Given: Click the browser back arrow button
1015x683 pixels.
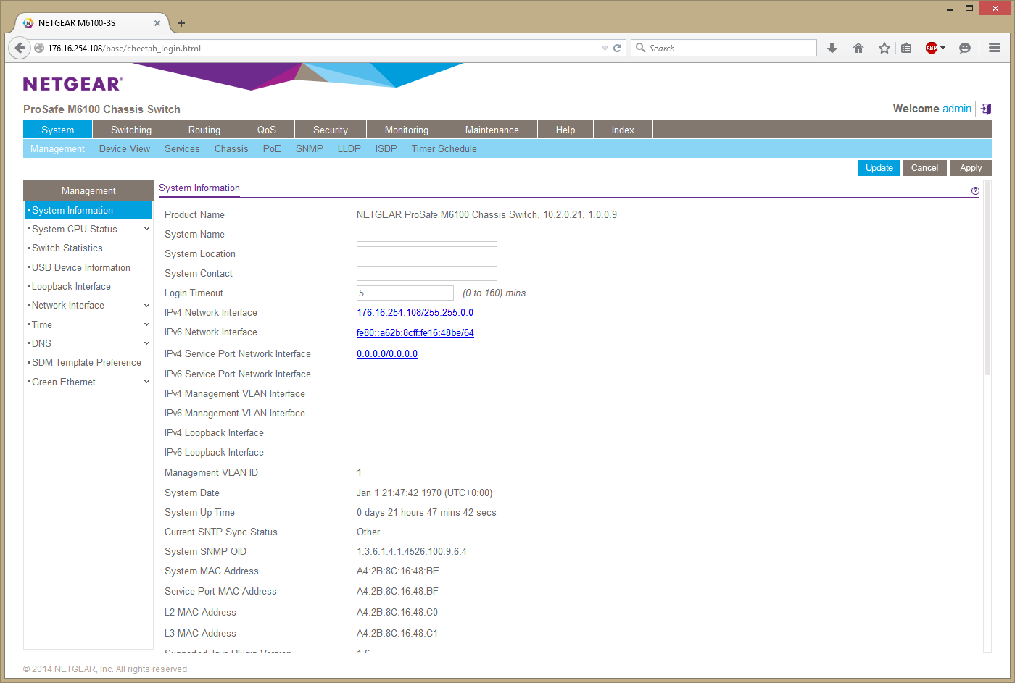Looking at the screenshot, I should click(20, 48).
